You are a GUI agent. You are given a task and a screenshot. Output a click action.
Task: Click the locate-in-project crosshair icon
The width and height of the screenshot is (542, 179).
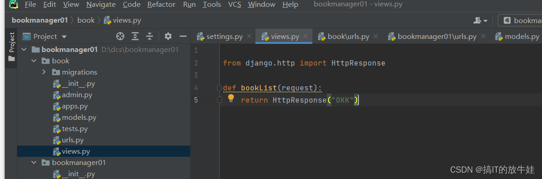[120, 36]
